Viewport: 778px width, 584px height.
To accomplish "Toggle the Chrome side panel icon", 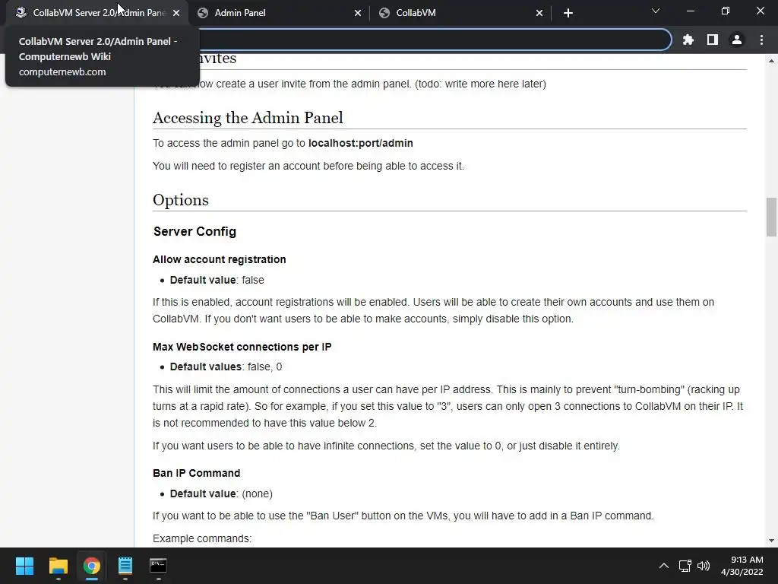I will click(713, 40).
